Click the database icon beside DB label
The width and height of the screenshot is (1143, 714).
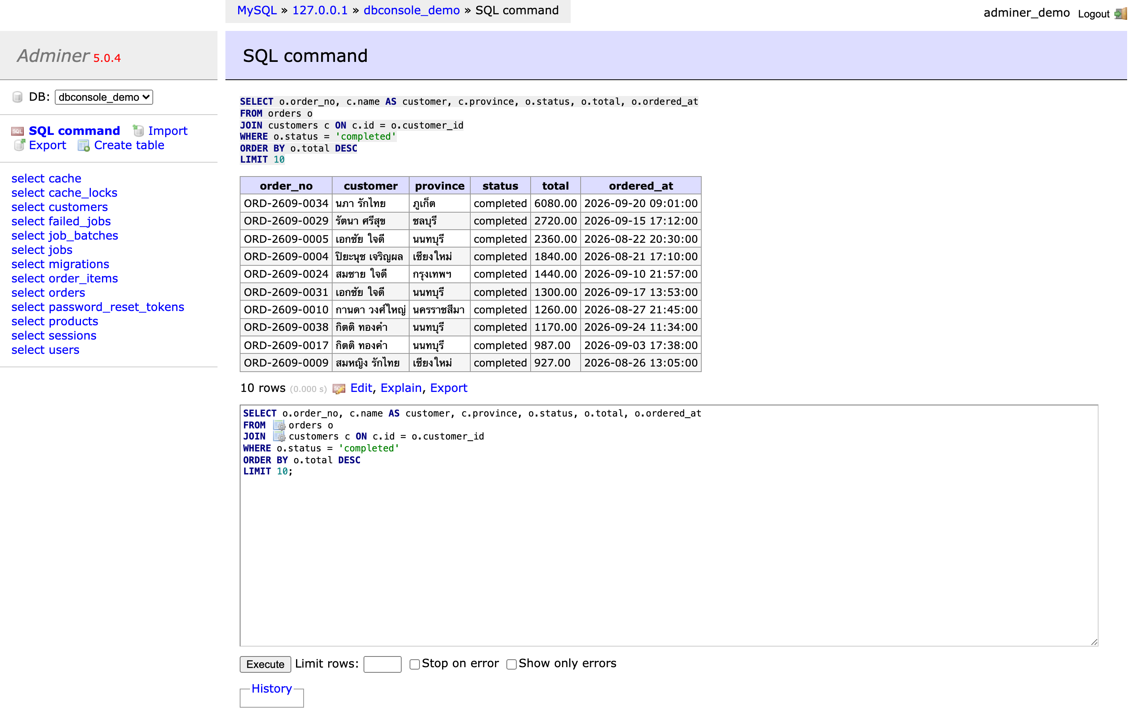tap(17, 97)
